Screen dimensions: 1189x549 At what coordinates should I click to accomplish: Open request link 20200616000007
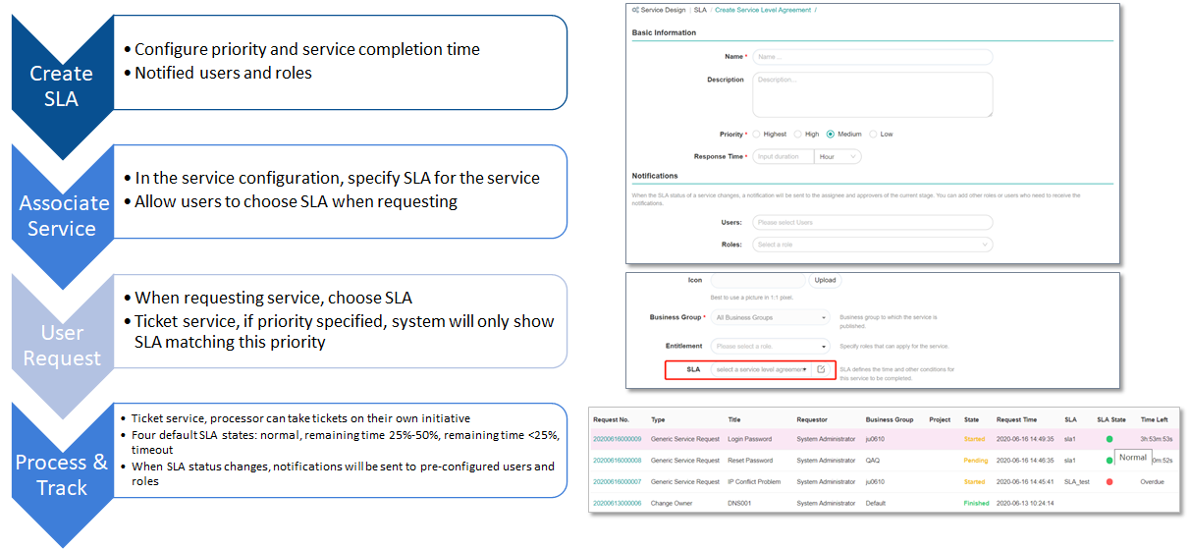[618, 482]
